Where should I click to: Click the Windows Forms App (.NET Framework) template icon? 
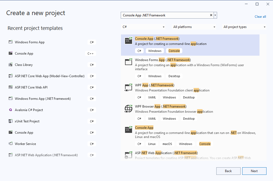point(129,62)
